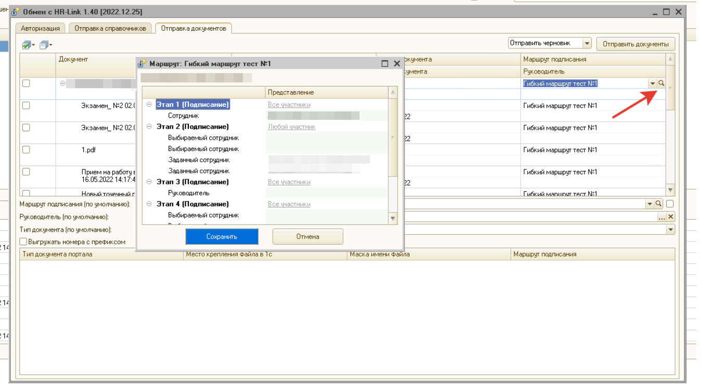The image size is (702, 387).
Task: Tick checkbox for Новый точечный row
Action: click(x=26, y=193)
